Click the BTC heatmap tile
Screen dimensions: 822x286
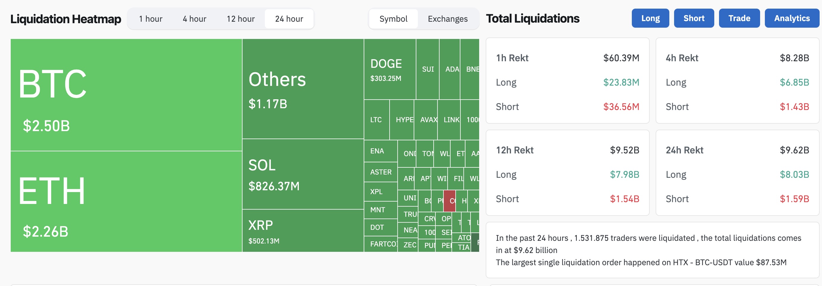point(126,95)
